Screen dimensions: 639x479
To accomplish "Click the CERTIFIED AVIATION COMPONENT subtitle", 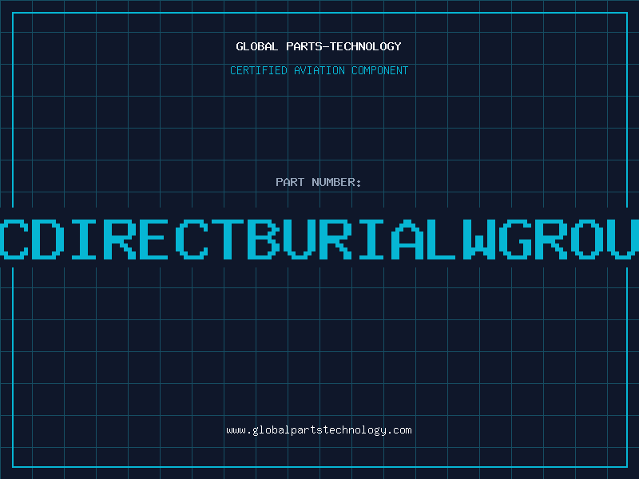I will pos(319,70).
